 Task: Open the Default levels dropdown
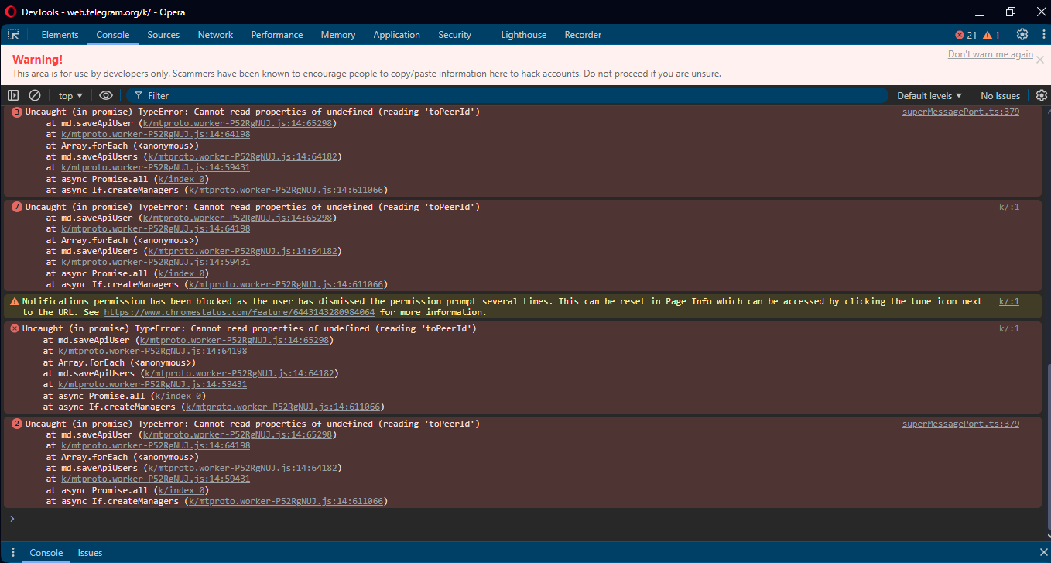pyautogui.click(x=929, y=96)
